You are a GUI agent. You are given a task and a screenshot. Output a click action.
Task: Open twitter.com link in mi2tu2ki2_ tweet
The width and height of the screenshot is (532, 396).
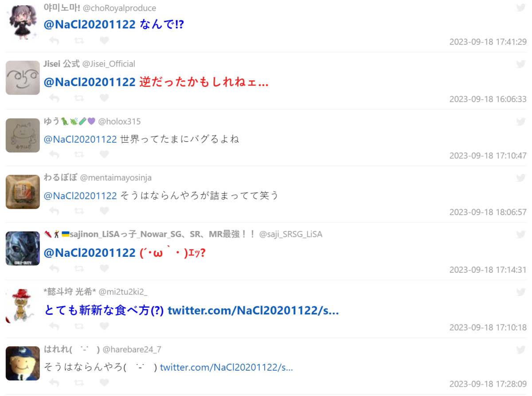tap(253, 310)
